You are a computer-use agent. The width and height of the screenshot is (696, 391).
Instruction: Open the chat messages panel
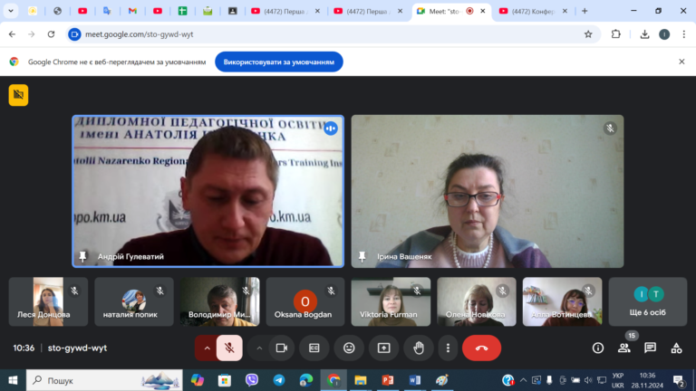point(651,348)
